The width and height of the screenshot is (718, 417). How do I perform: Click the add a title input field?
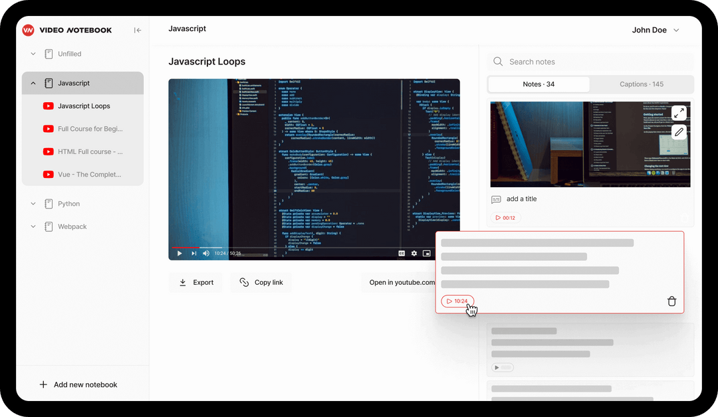(521, 199)
